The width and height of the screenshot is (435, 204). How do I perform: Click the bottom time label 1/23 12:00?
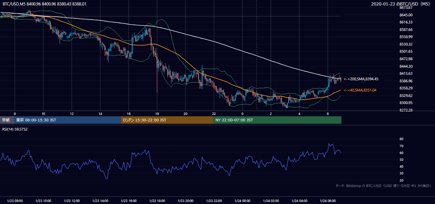tap(71, 201)
